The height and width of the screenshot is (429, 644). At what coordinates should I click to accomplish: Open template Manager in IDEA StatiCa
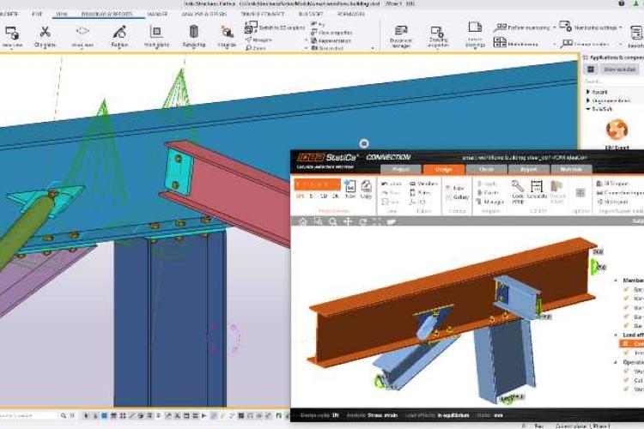tap(489, 202)
